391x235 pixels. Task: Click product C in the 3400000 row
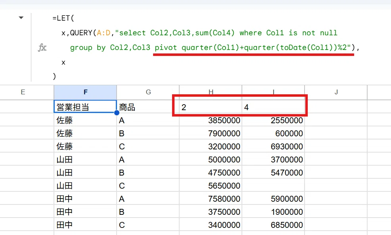coord(148,225)
